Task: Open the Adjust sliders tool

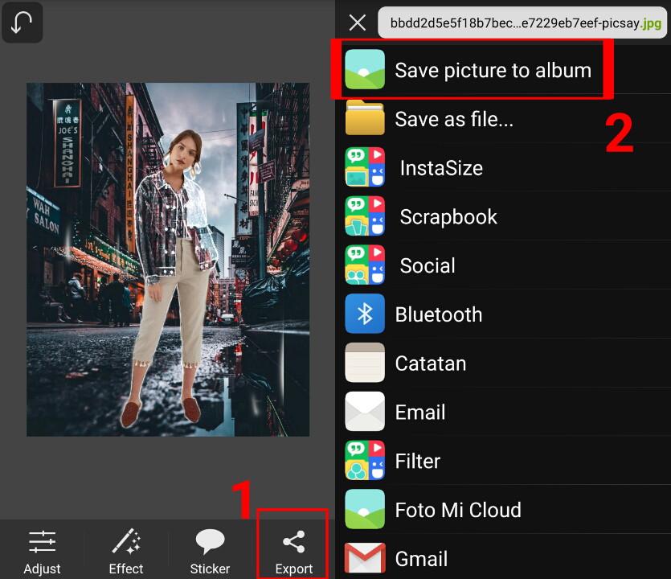Action: (42, 542)
